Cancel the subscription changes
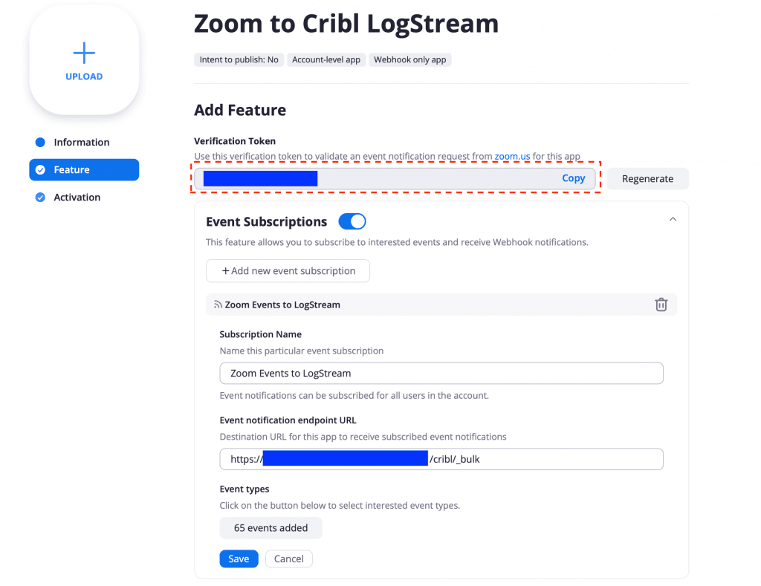 (288, 559)
